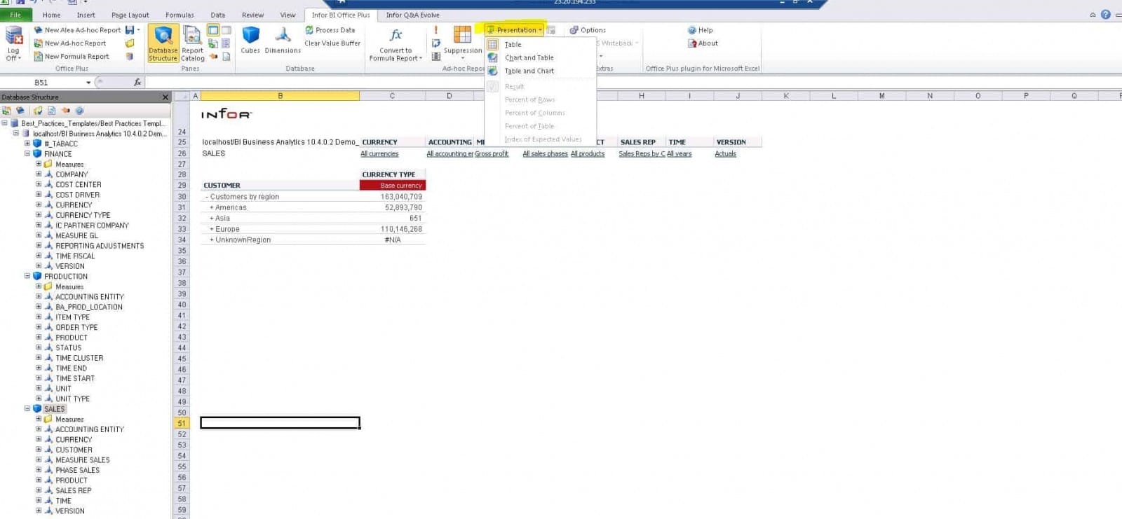Toggle the Database Structure pane button
Viewport: 1122px width, 519px height.
[163, 43]
